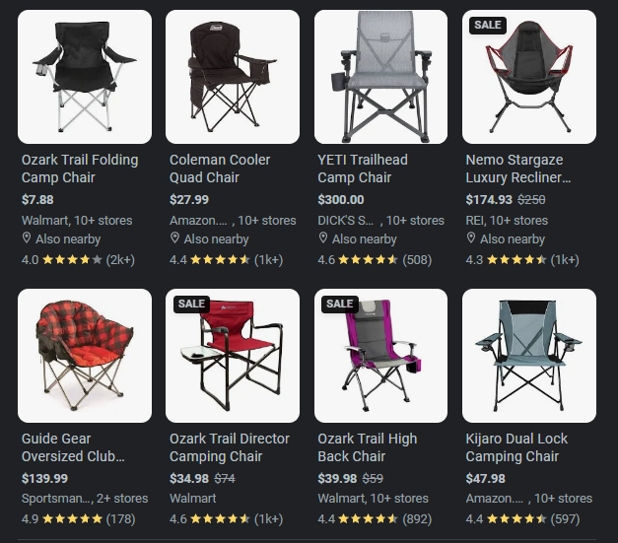
Task: Click the SALE badge on Ozark Trail High Back chair
Action: coord(339,304)
